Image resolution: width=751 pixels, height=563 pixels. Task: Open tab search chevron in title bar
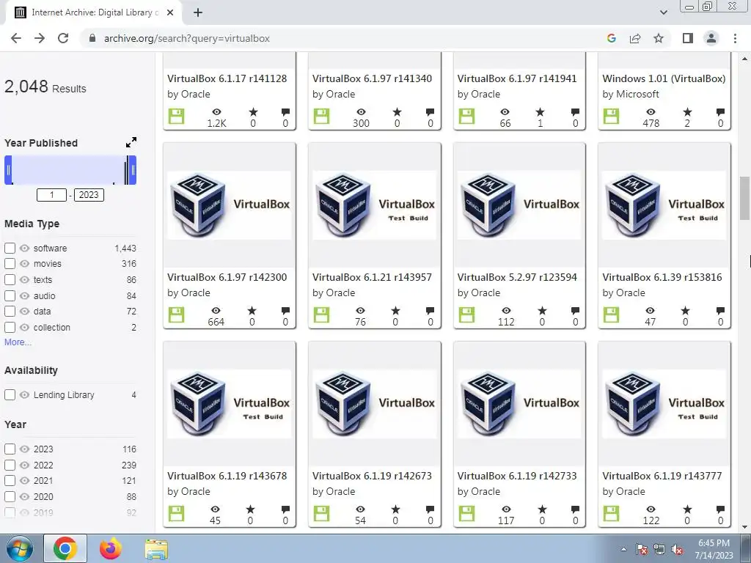(x=663, y=12)
